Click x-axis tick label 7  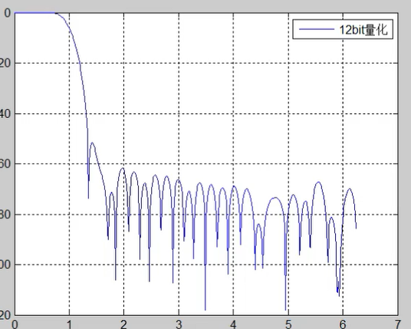[x=398, y=324]
